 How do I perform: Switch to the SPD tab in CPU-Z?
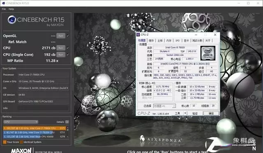click(178, 40)
